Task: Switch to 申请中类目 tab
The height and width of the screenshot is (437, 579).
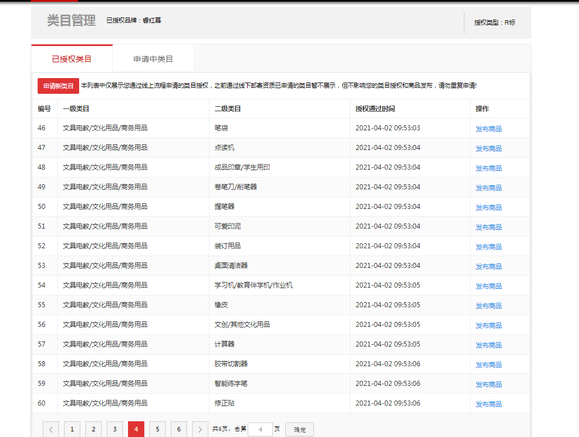Action: pyautogui.click(x=153, y=59)
